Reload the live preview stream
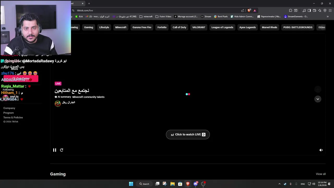Screen dimensions: 334x188 click(x=62, y=150)
